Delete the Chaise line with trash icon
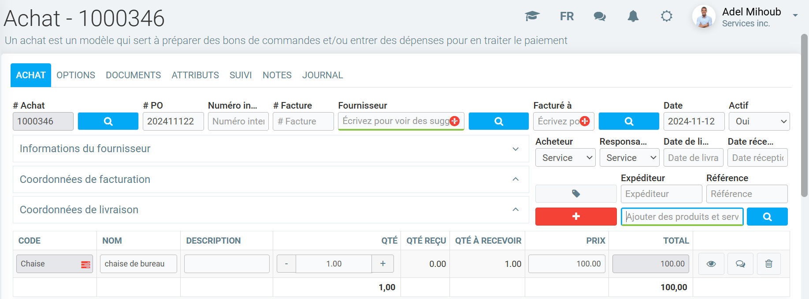Viewport: 809px width, 299px height. pos(768,264)
